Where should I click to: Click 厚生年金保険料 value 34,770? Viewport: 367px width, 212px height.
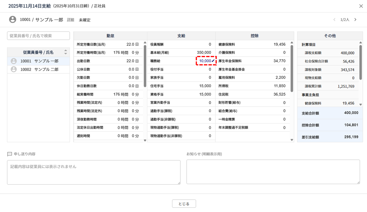[x=279, y=61]
